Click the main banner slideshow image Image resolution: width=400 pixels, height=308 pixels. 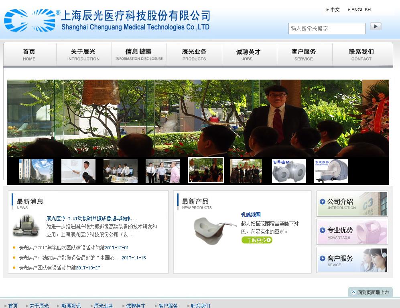pos(198,118)
